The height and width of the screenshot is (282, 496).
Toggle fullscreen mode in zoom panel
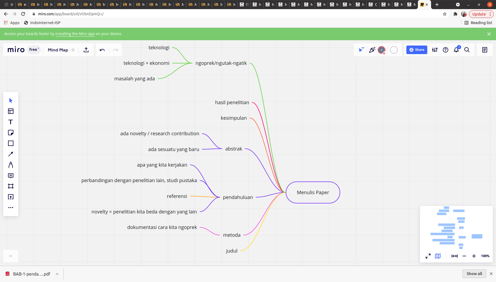point(428,256)
